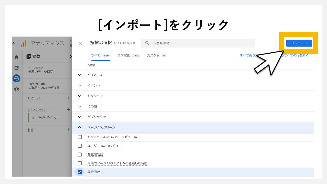Select the Explore compass icon in sidebar

[16, 78]
